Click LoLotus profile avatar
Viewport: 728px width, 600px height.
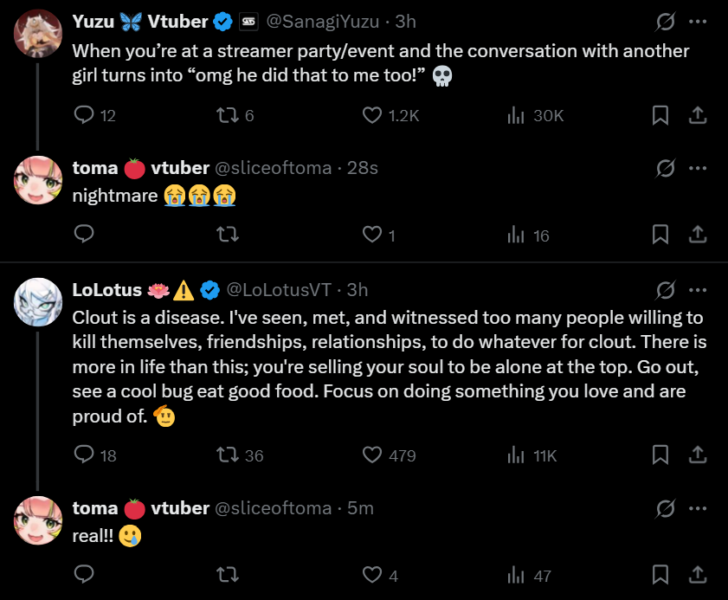(37, 301)
